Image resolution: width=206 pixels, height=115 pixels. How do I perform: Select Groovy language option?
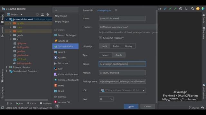click(128, 46)
